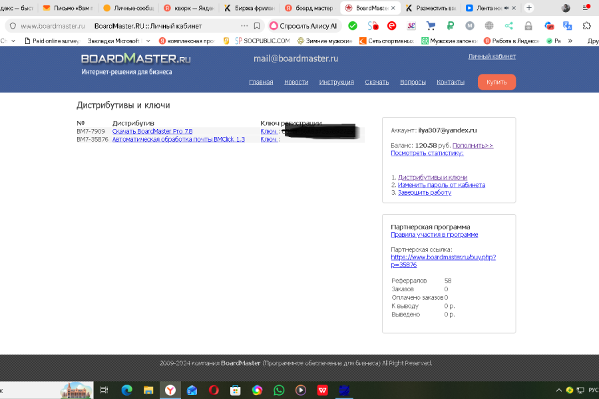Open the Mail app from the taskbar
Image resolution: width=599 pixels, height=399 pixels.
(x=192, y=390)
